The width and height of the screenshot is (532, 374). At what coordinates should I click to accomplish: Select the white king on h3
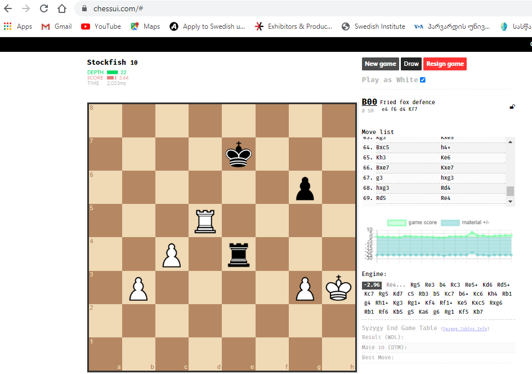(x=338, y=288)
